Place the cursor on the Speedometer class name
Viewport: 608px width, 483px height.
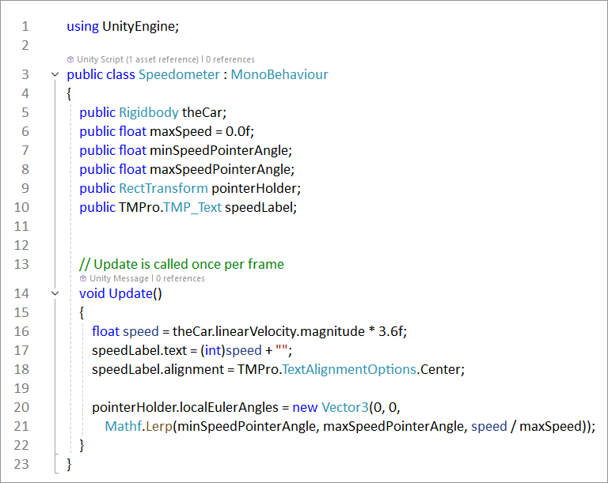pyautogui.click(x=179, y=74)
